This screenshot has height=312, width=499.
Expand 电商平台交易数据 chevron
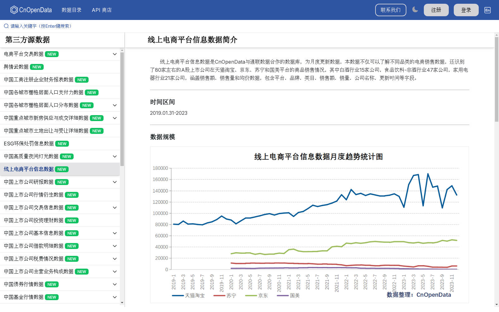pos(115,54)
